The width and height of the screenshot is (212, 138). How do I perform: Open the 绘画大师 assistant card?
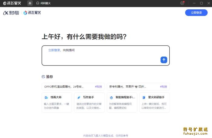[x=57, y=102]
